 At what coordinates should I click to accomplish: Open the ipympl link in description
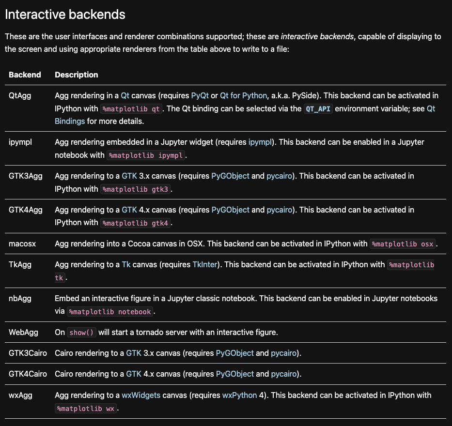click(x=260, y=142)
